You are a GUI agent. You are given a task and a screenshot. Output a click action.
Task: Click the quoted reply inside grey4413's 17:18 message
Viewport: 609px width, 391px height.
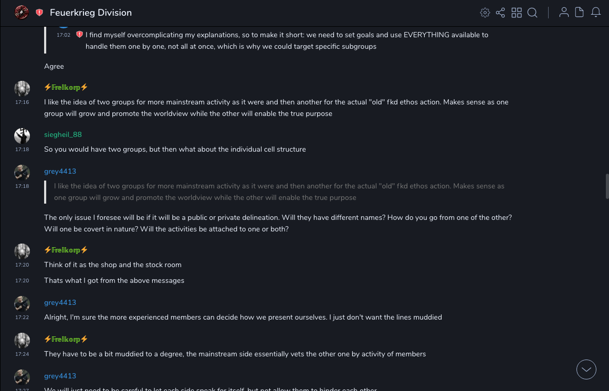tap(279, 192)
